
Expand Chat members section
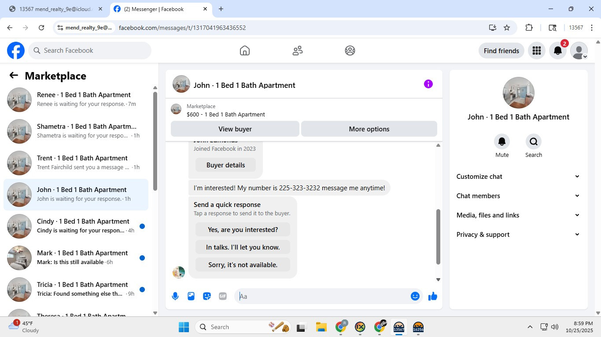click(518, 196)
